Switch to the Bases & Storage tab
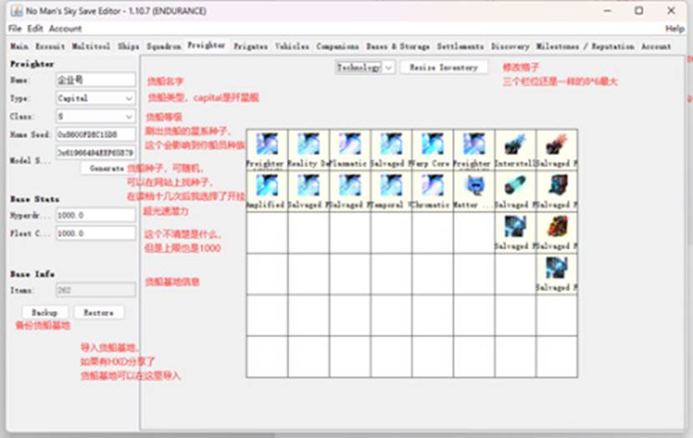Viewport: 693px width, 438px height. [x=398, y=46]
